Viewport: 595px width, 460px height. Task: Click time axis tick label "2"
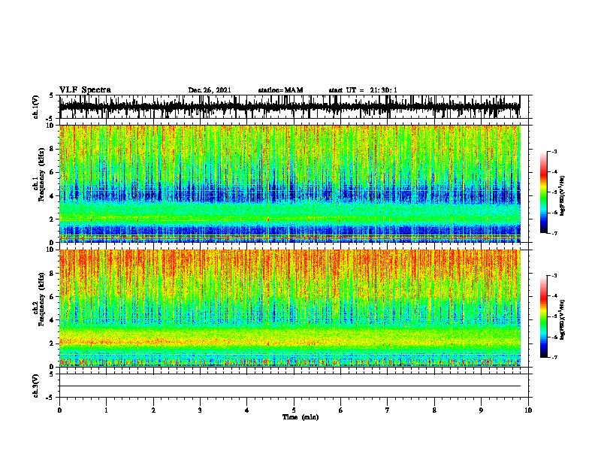(x=153, y=410)
